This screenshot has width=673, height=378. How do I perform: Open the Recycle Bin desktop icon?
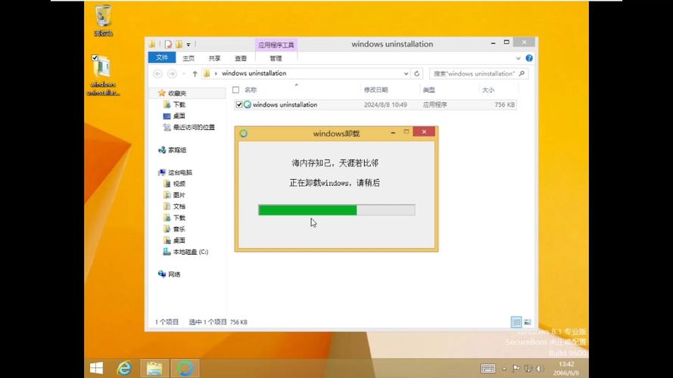(x=104, y=20)
